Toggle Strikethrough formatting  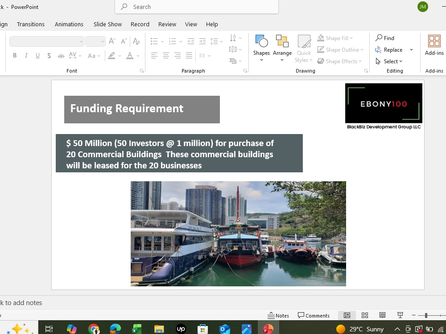click(x=61, y=56)
